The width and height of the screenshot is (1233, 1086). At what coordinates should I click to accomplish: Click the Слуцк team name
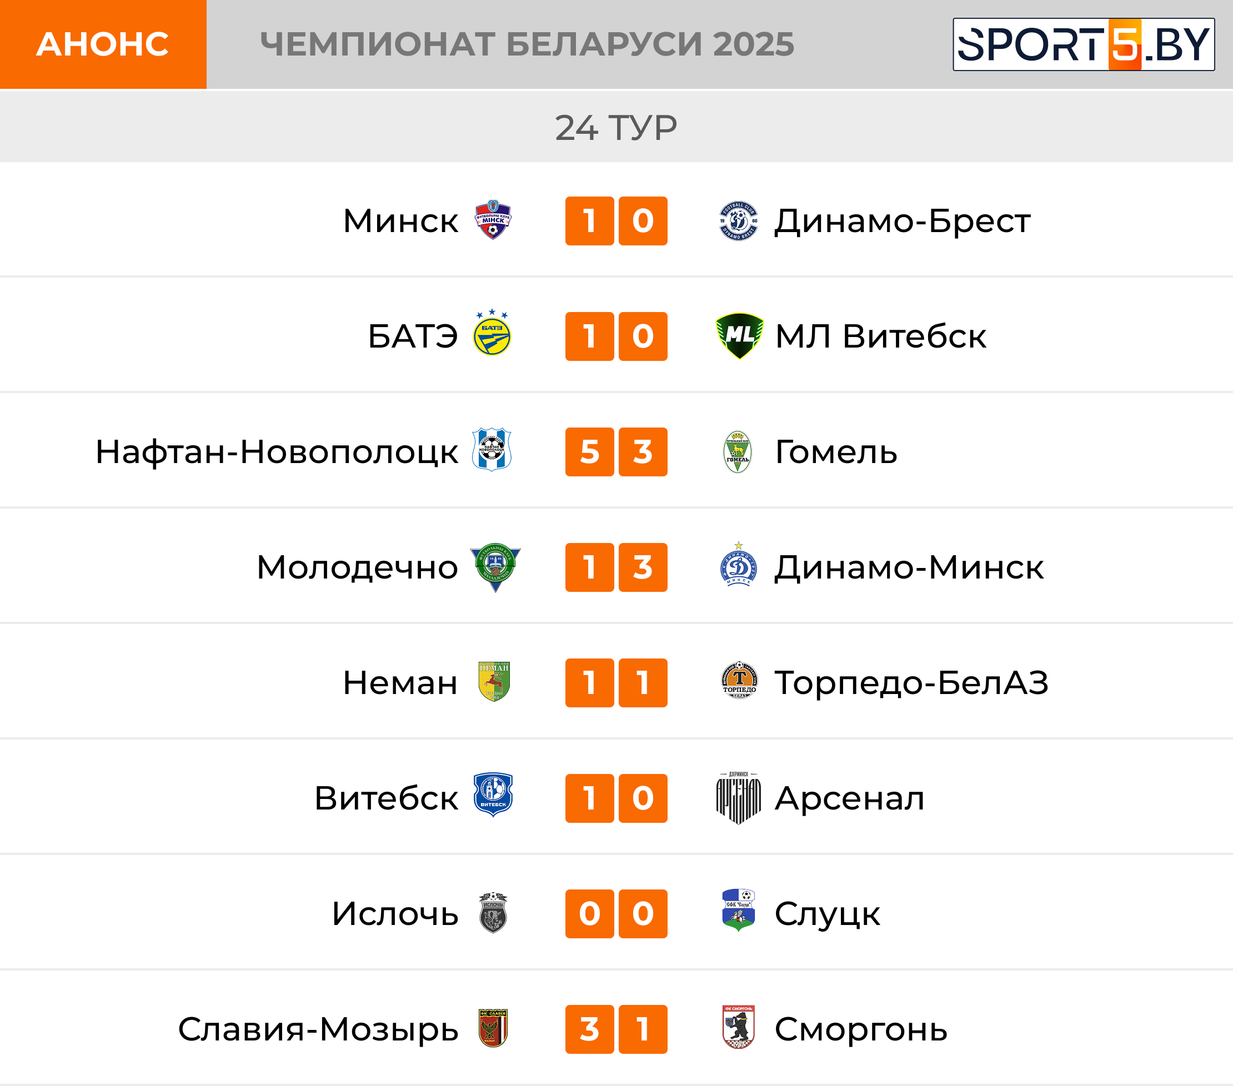coord(827,913)
